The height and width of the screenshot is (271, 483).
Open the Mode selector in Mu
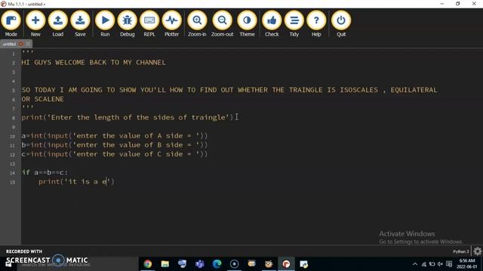tap(11, 23)
